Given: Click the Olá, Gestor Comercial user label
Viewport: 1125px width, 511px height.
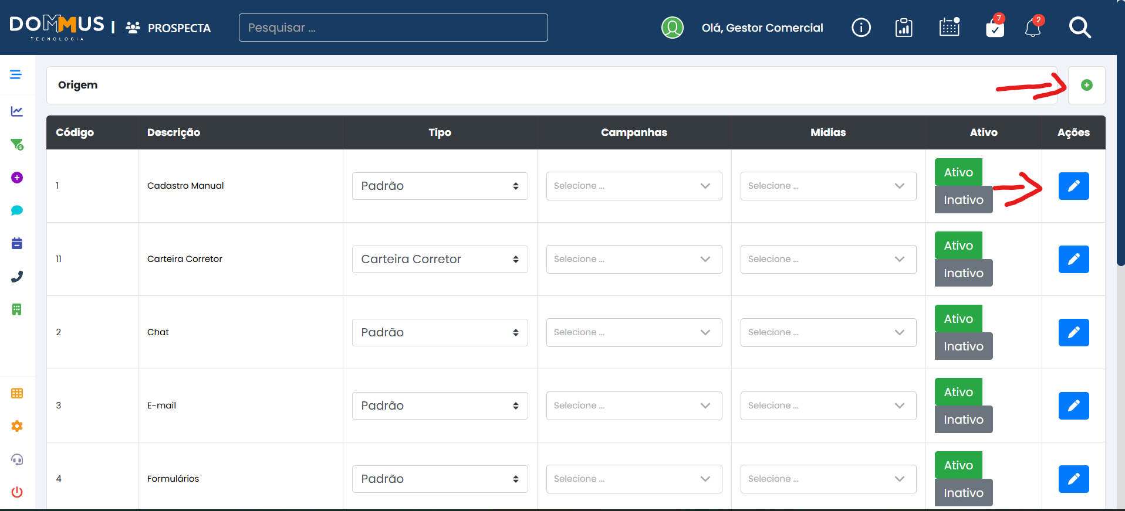Looking at the screenshot, I should click(x=762, y=28).
